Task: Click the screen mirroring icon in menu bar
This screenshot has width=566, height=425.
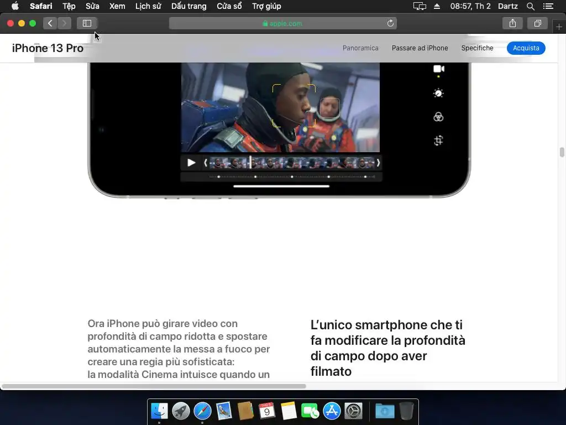Action: (x=420, y=6)
